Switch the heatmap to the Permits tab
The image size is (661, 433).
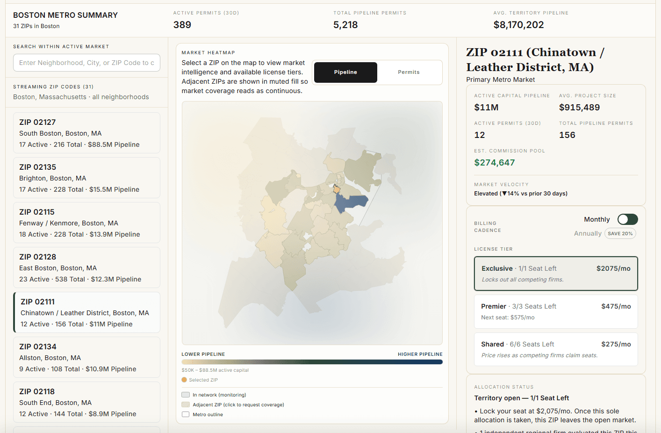tap(409, 72)
